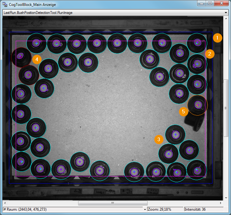Click the vertical scrollbar up arrow
The width and height of the screenshot is (231, 215).
226,19
